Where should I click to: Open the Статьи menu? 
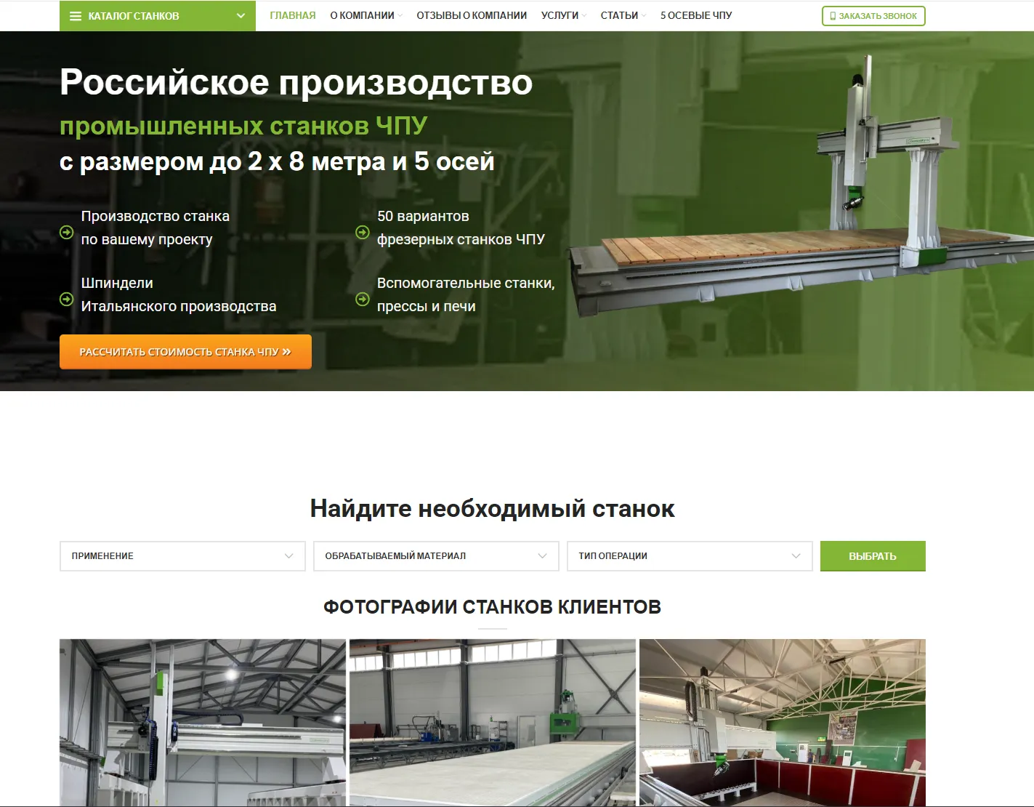(x=623, y=15)
